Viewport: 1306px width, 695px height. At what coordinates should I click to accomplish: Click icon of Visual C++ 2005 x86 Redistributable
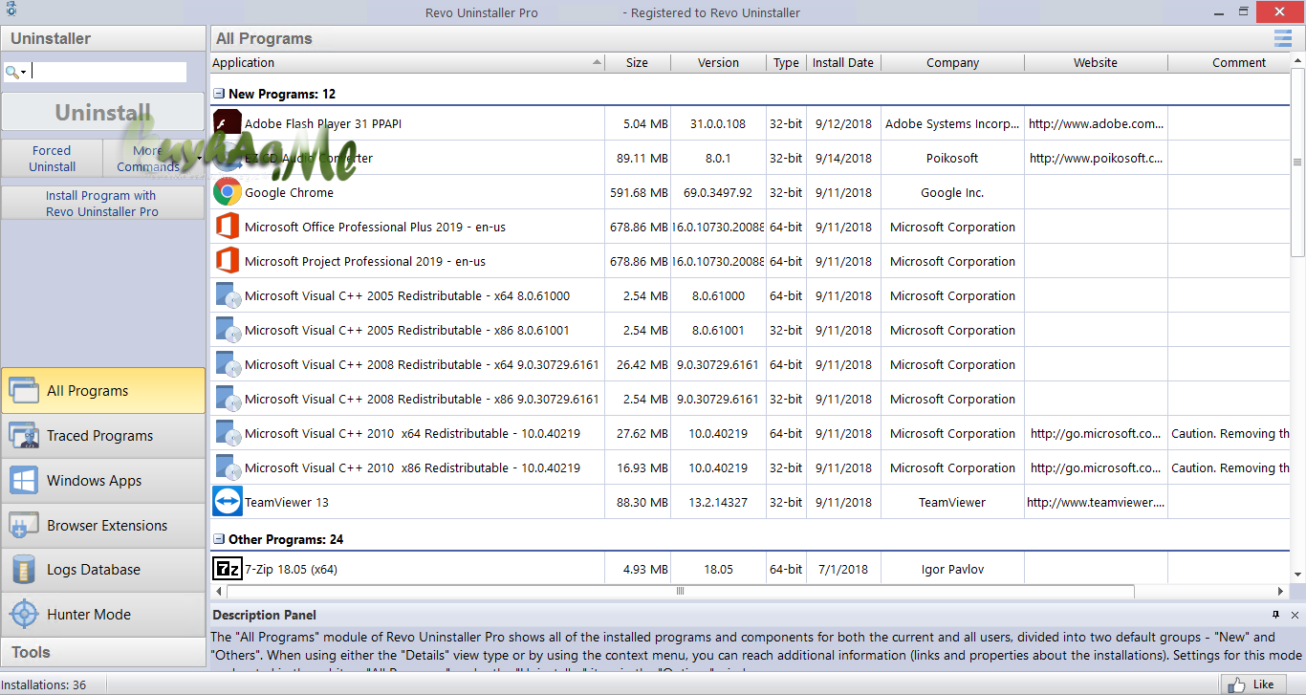(x=228, y=330)
